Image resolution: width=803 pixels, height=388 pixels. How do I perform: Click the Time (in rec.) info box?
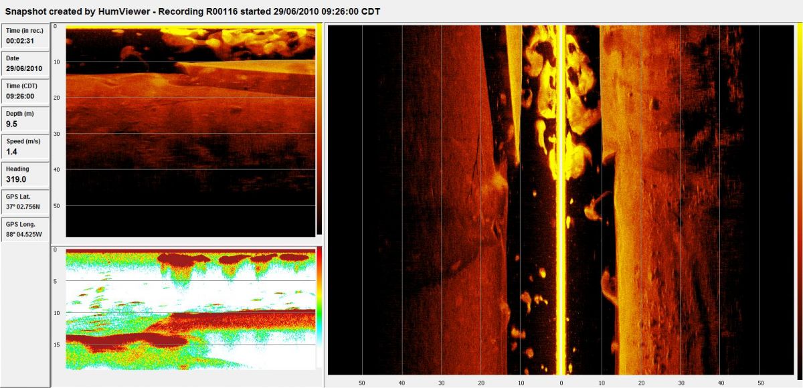tap(25, 36)
